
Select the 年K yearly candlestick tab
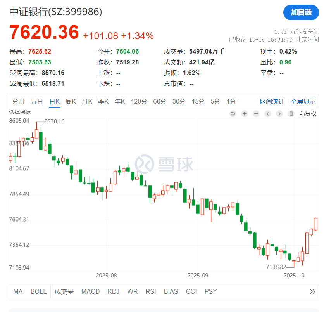(x=120, y=101)
